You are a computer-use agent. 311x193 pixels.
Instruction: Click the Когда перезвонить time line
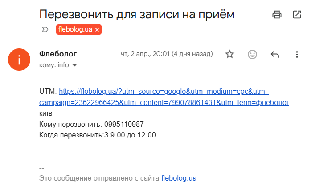click(x=97, y=135)
